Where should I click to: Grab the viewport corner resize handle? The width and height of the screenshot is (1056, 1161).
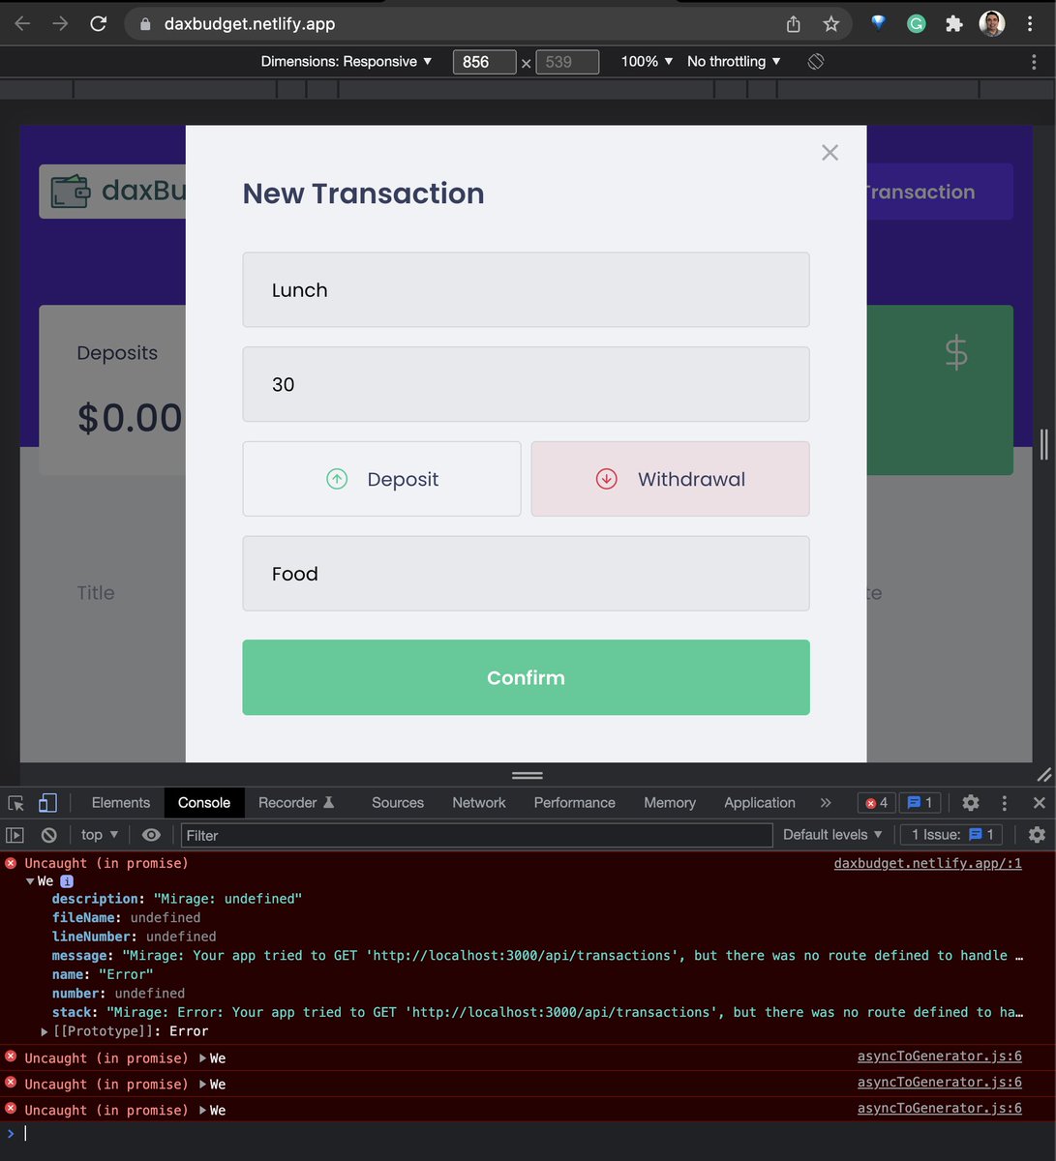click(x=1043, y=775)
